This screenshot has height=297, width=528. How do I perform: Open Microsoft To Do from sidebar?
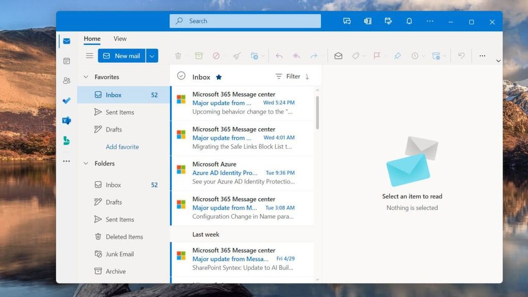(x=66, y=101)
